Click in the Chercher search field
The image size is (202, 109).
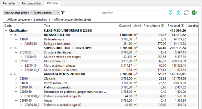pos(133,13)
